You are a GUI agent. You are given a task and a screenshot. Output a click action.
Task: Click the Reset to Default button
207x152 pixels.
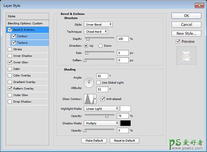125,141
